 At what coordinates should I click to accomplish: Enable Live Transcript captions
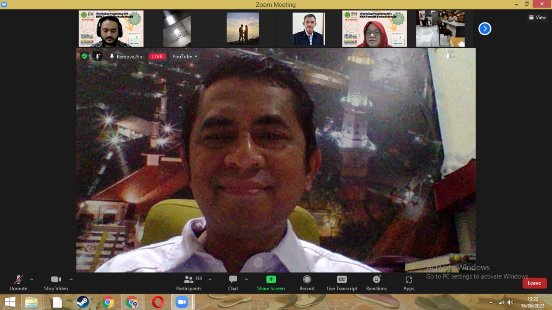tap(342, 283)
